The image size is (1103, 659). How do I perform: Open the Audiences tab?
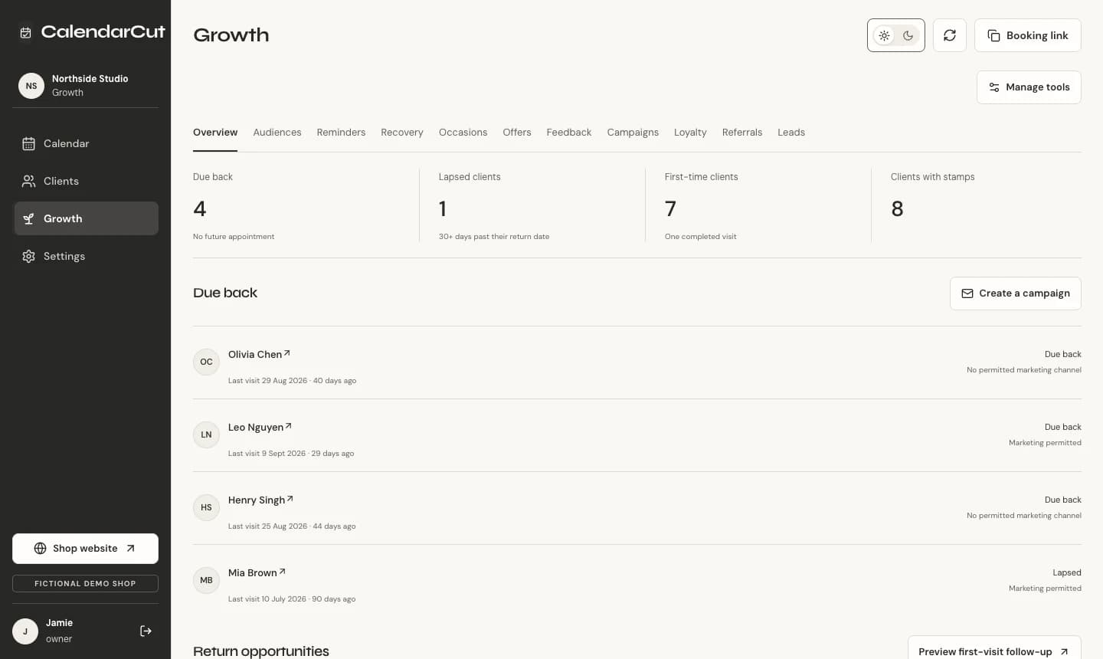pos(277,133)
